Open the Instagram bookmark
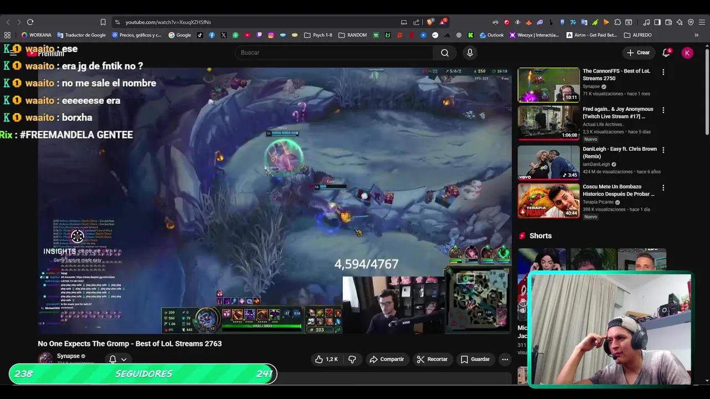The height and width of the screenshot is (399, 710). [x=271, y=35]
